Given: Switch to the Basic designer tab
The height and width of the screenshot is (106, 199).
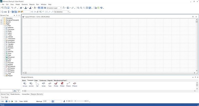Looking at the screenshot, I should (24, 80).
